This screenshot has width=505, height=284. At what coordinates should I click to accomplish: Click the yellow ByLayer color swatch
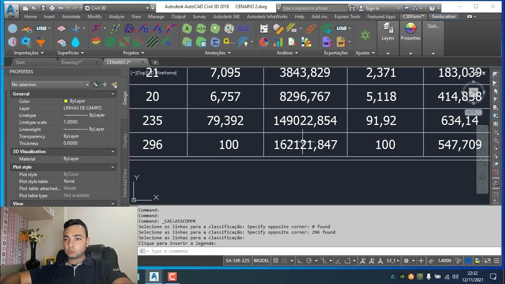(66, 101)
